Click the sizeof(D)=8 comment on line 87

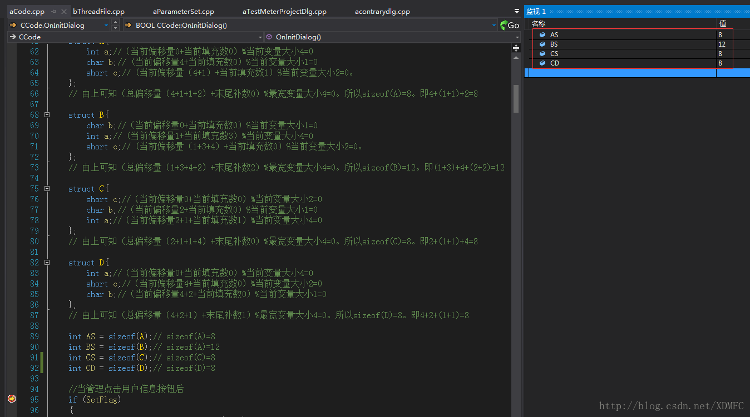click(269, 315)
